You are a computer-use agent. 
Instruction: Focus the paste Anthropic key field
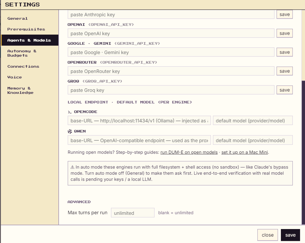click(171, 15)
